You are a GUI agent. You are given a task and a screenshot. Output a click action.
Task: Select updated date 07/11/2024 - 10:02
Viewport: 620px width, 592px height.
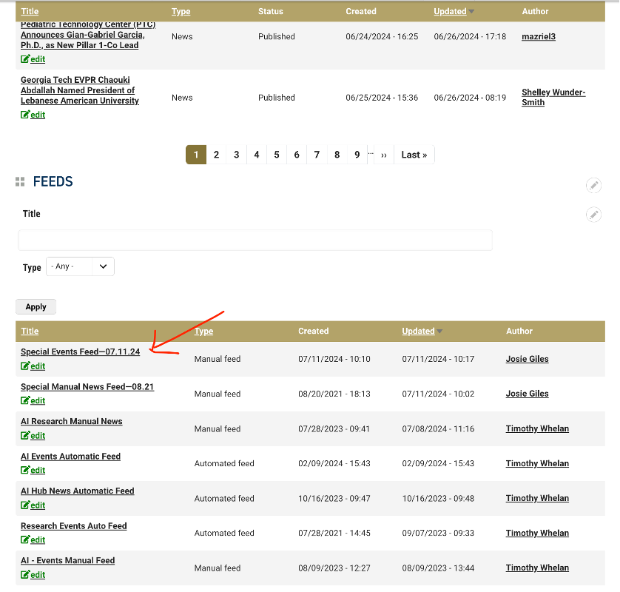click(x=438, y=394)
